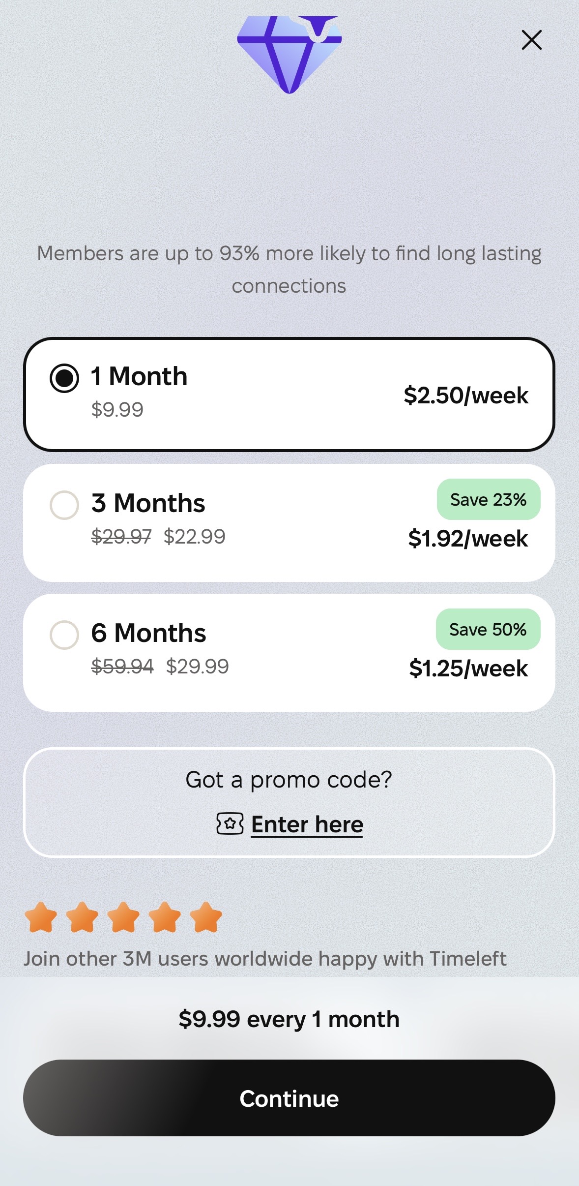Tap the '$9.99 every 1 month' summary
The width and height of the screenshot is (579, 1186).
point(289,1019)
